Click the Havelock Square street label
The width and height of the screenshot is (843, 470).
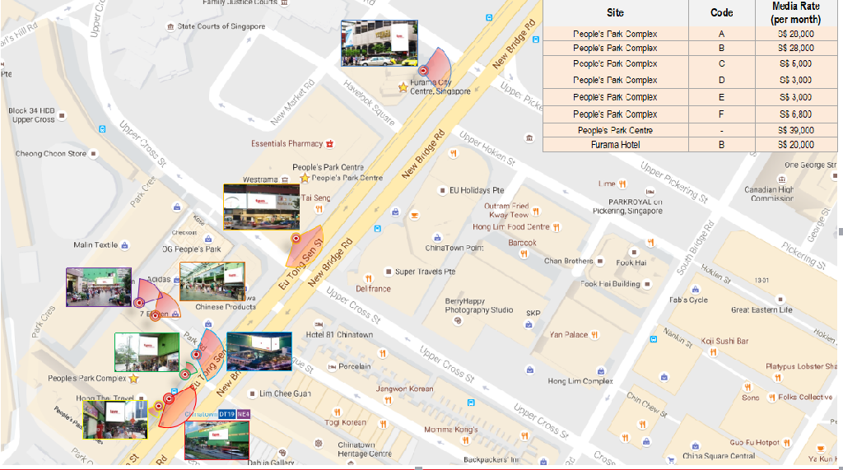(x=370, y=103)
